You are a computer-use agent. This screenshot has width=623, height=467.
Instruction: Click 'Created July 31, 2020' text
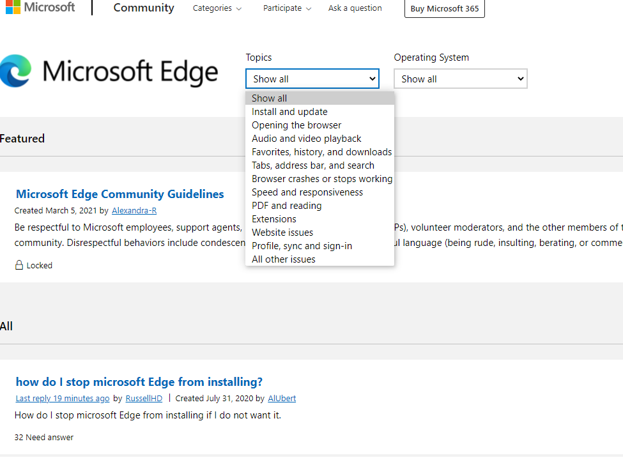(x=214, y=398)
